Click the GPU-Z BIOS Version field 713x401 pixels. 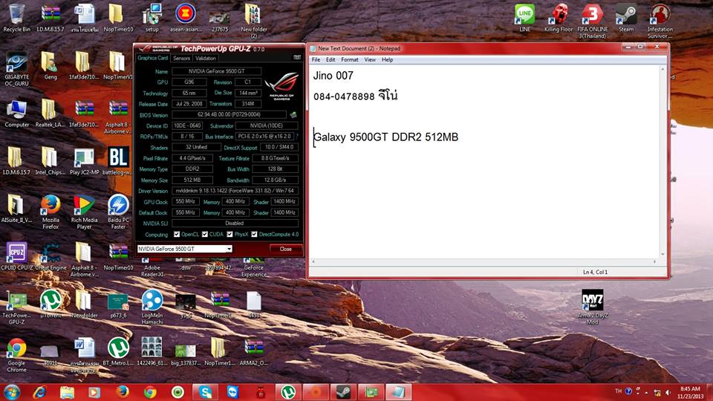(229, 114)
